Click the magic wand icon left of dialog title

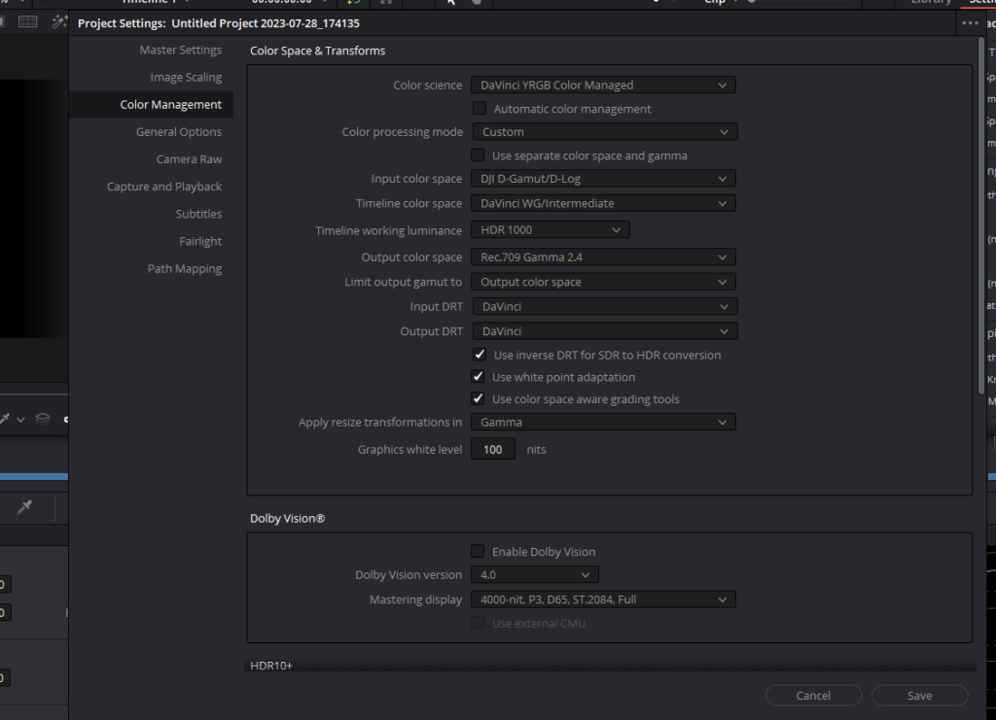(x=59, y=22)
